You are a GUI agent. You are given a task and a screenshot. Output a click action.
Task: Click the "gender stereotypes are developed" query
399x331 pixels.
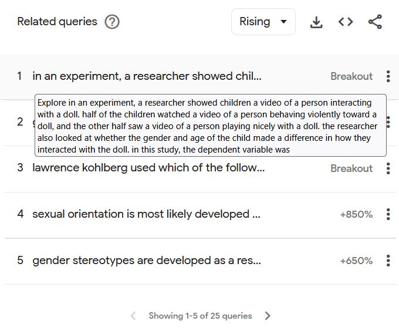click(x=147, y=261)
